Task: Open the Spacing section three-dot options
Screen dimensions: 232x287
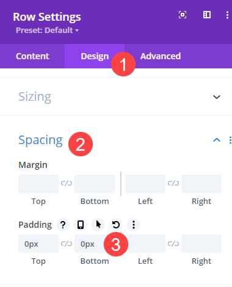Action: [230, 140]
